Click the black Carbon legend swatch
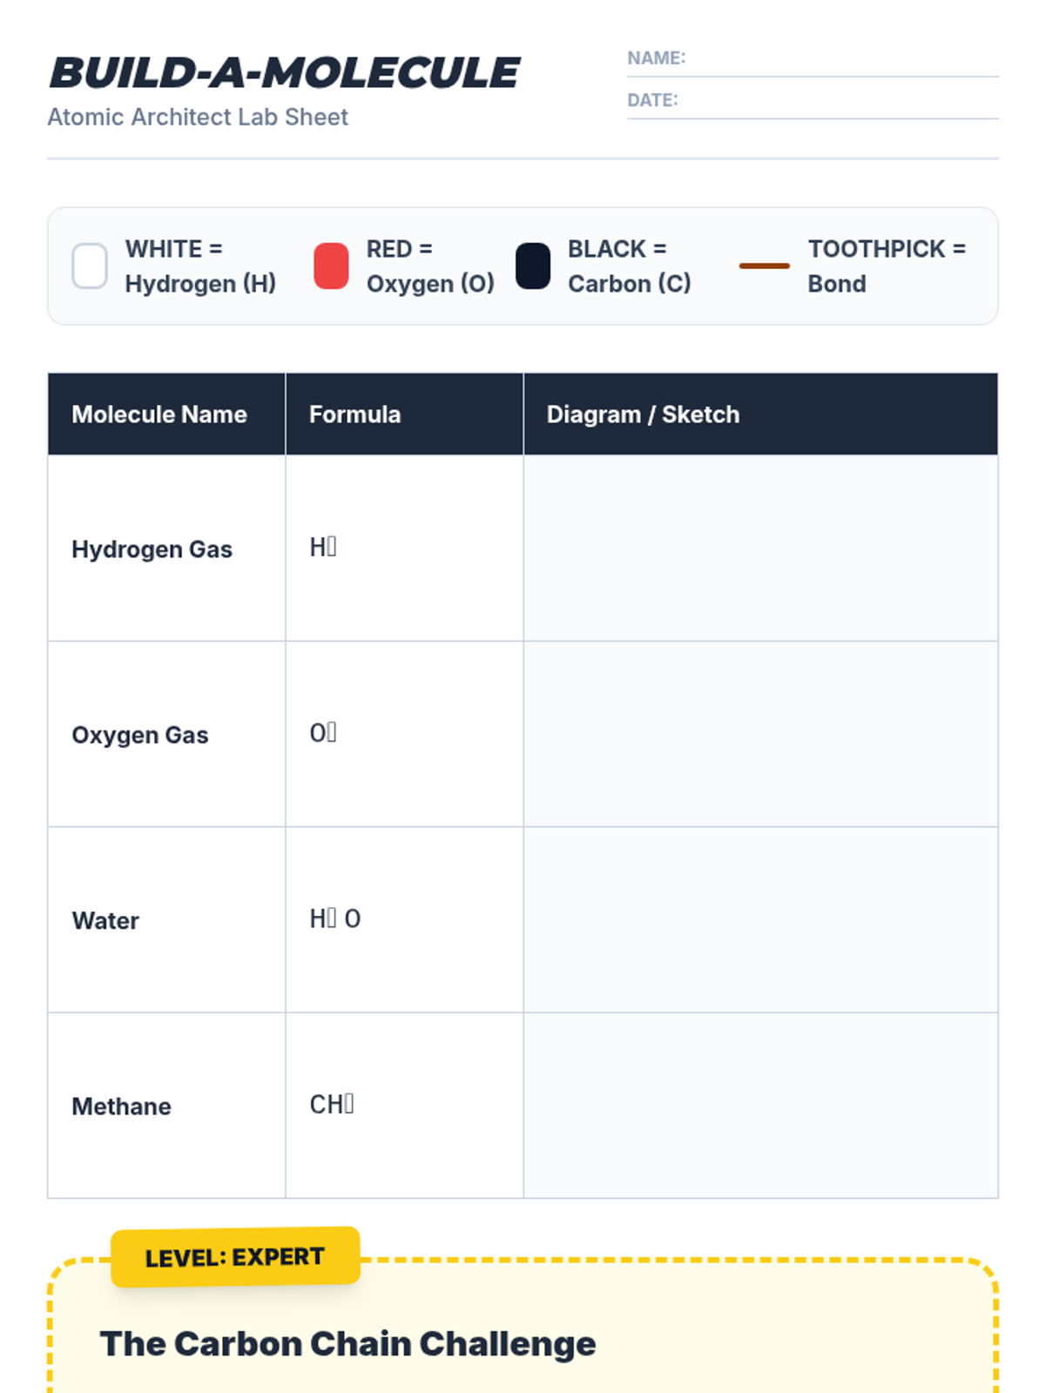1045x1393 pixels. [533, 266]
